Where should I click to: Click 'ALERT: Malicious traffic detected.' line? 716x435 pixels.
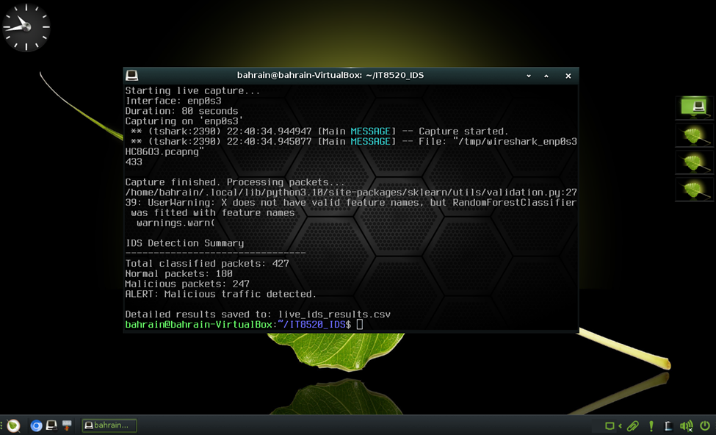221,294
